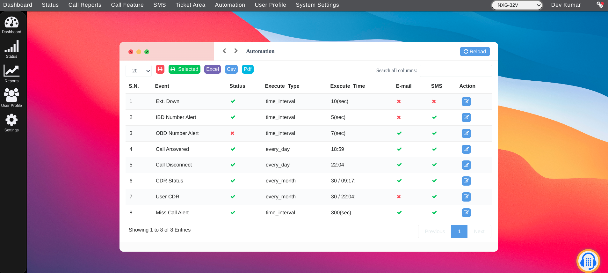Click the status cross for OBD Number Alert

pos(232,133)
